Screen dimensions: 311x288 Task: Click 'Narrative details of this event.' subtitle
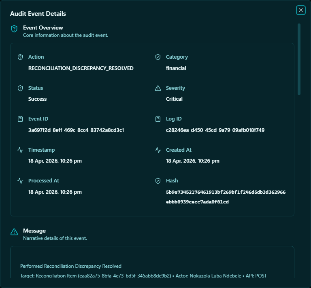pyautogui.click(x=55, y=238)
